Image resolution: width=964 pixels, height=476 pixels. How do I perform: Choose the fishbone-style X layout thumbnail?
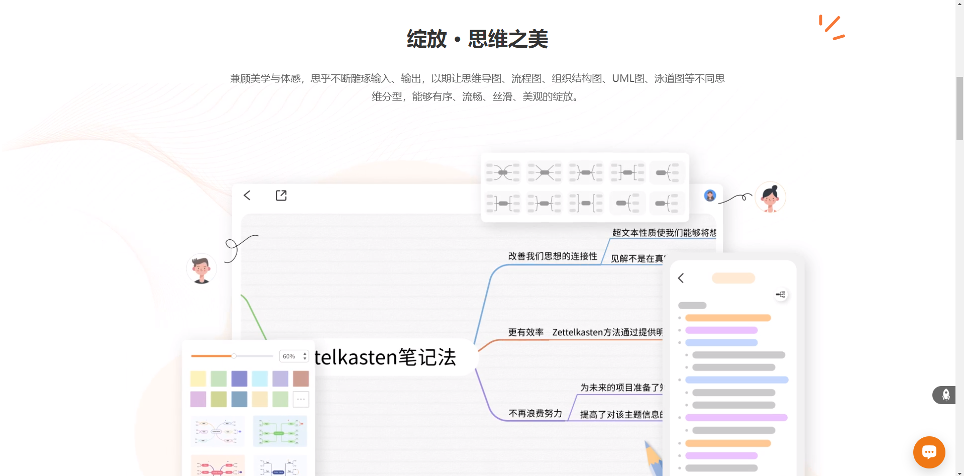tap(544, 172)
